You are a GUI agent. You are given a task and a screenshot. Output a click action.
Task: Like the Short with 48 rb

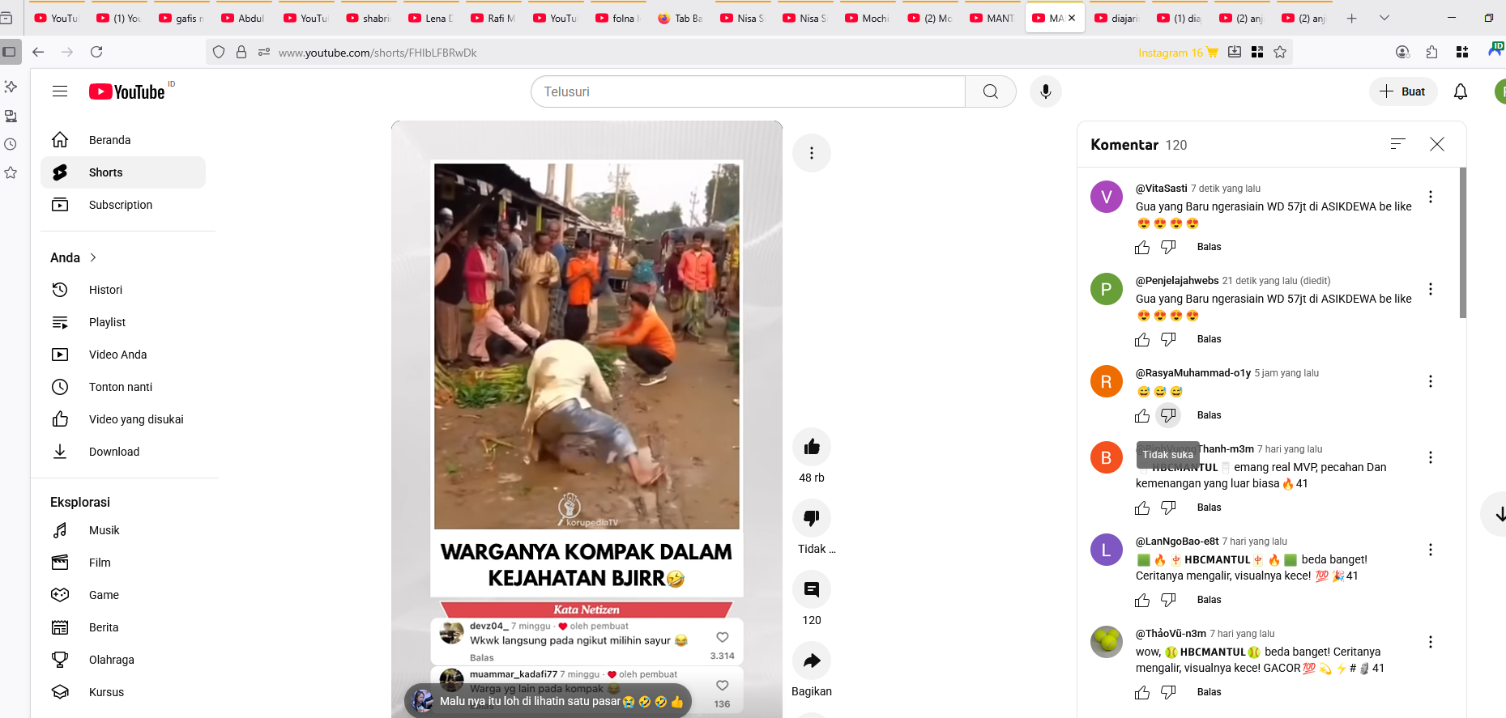(812, 447)
